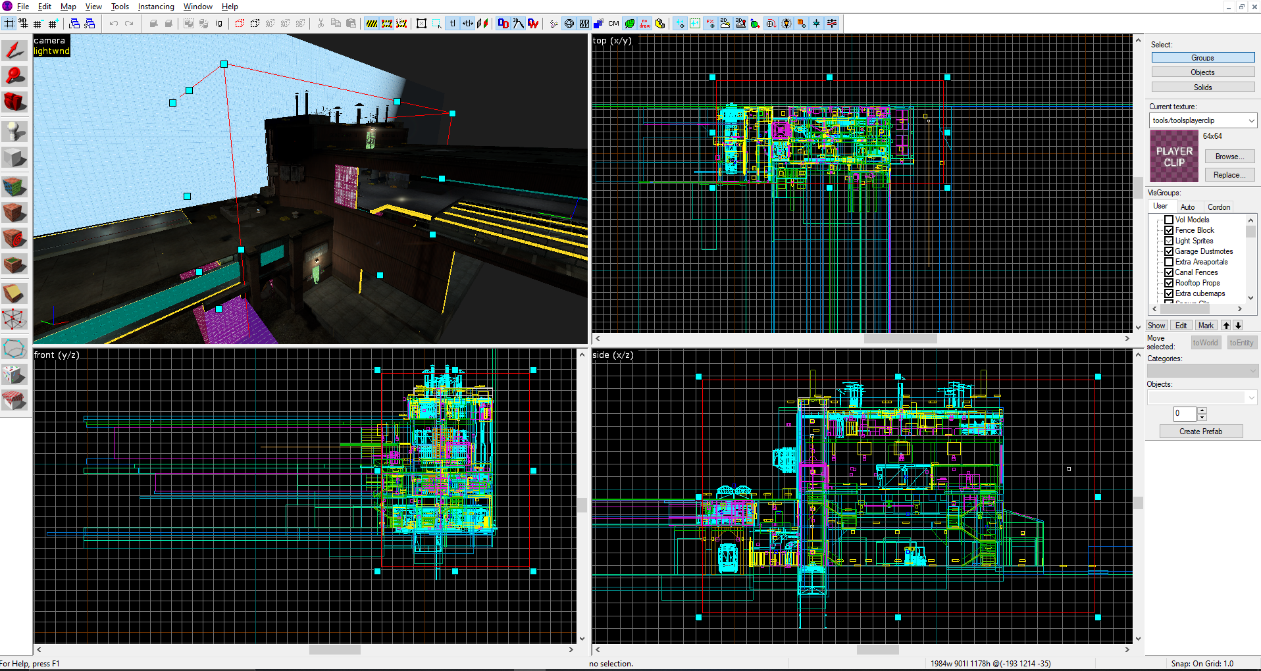Click the Replace... texture button
The height and width of the screenshot is (671, 1261).
click(1229, 175)
